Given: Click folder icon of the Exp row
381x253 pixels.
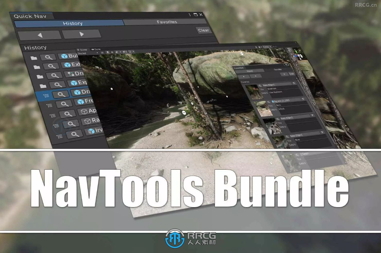Looking at the screenshot, I should click(43, 86).
